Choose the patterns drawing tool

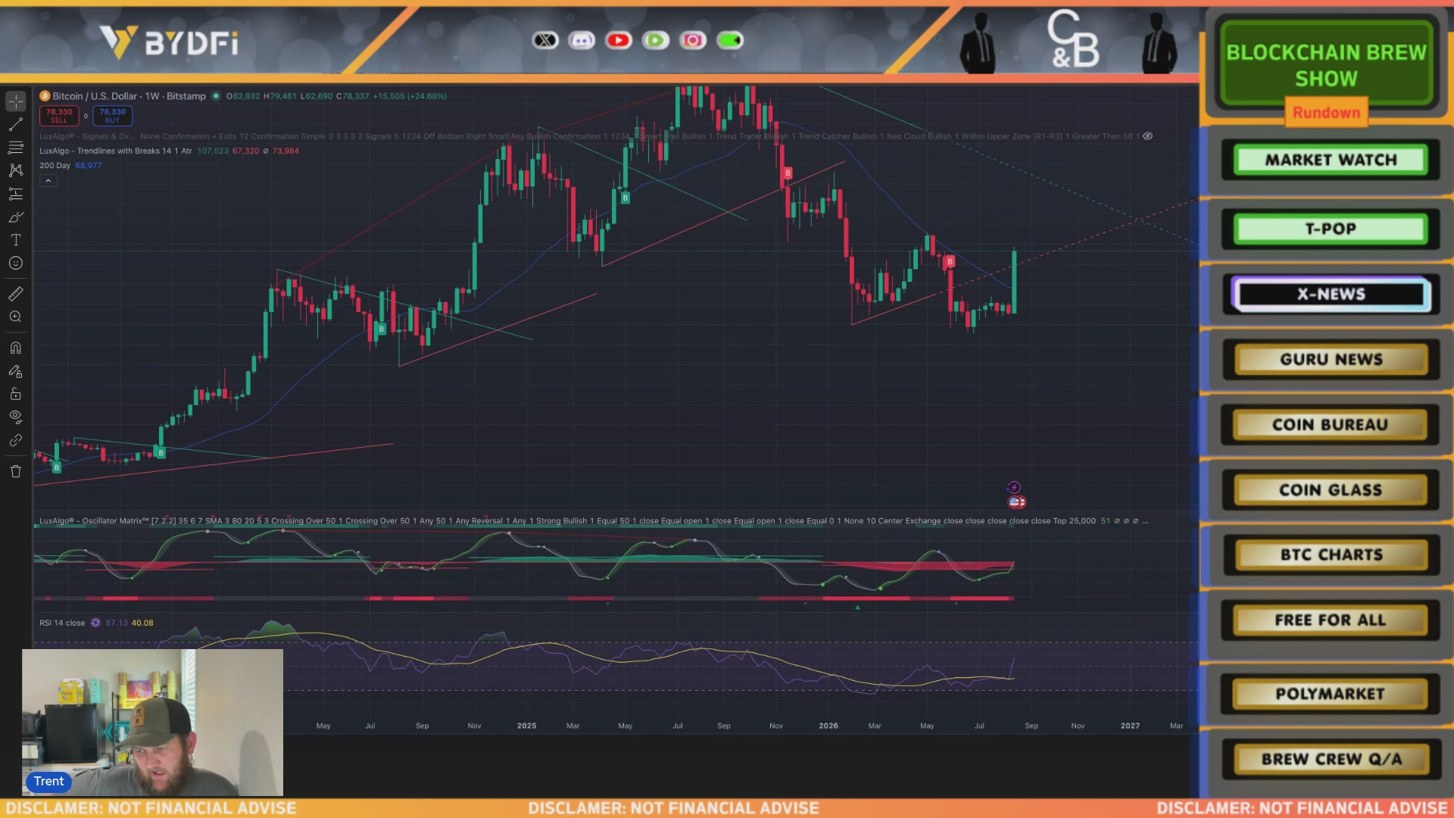[x=16, y=170]
